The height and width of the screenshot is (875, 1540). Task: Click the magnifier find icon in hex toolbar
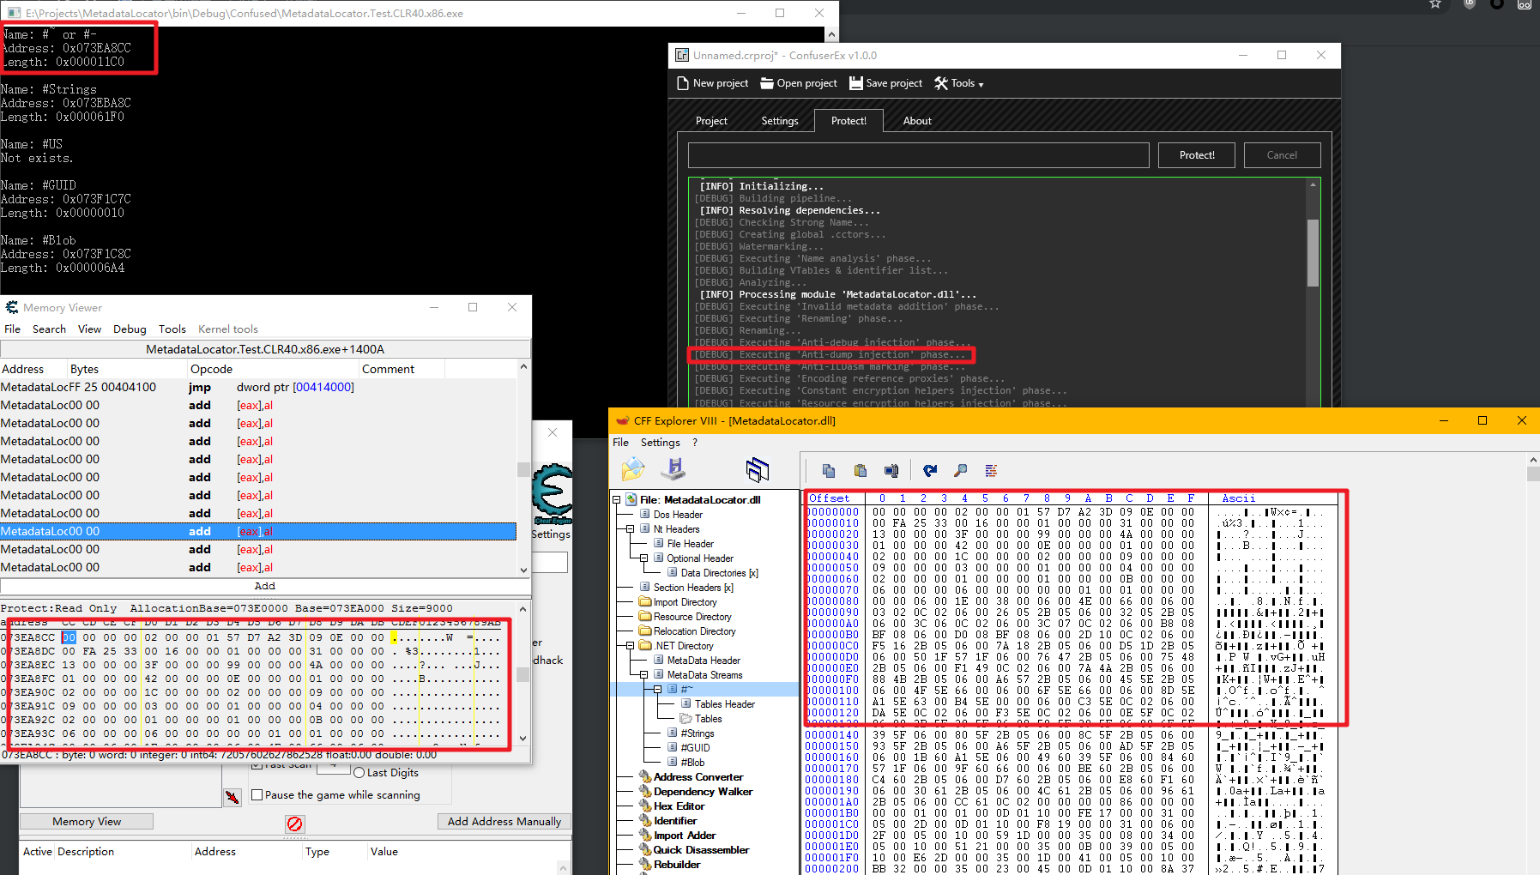tap(961, 470)
